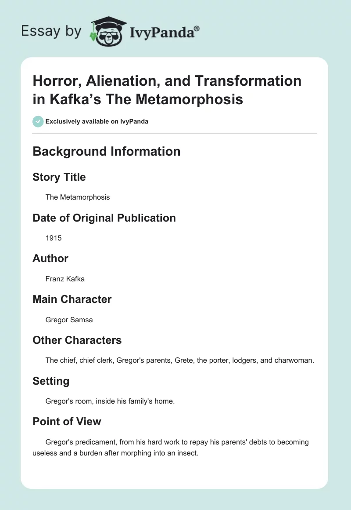This screenshot has width=351, height=510.
Task: Click the "Background Information" heading
Action: (107, 151)
